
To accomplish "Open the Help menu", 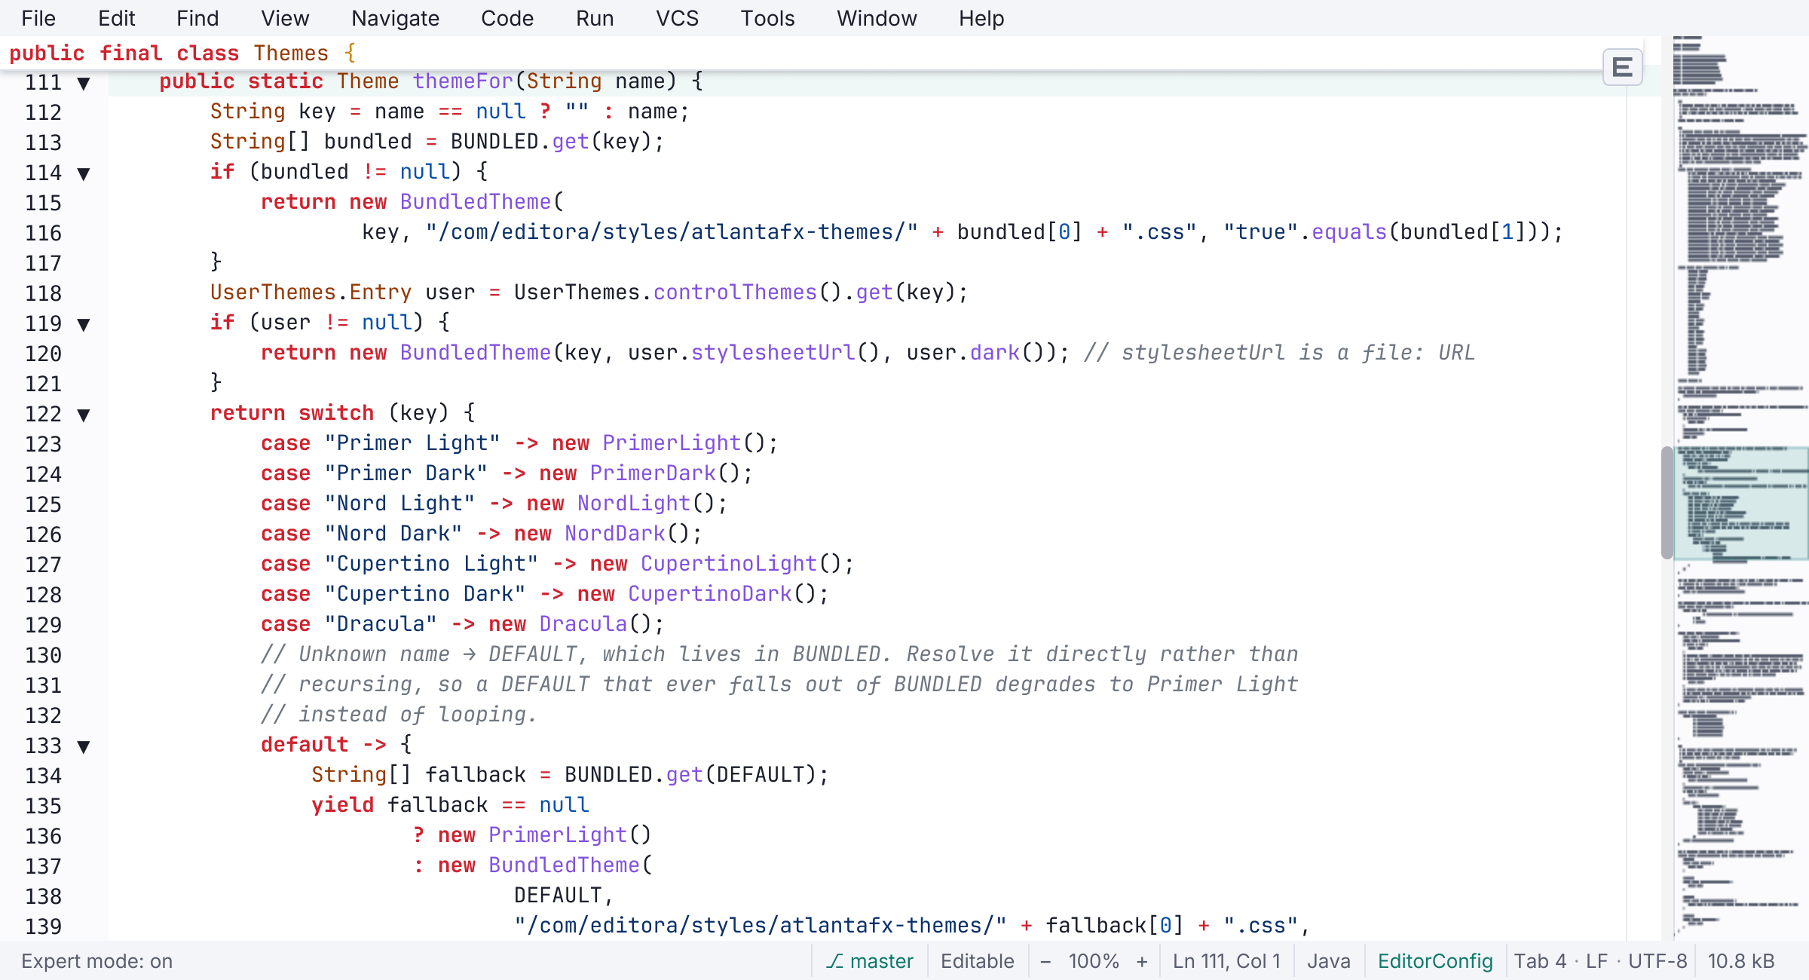I will [x=981, y=18].
